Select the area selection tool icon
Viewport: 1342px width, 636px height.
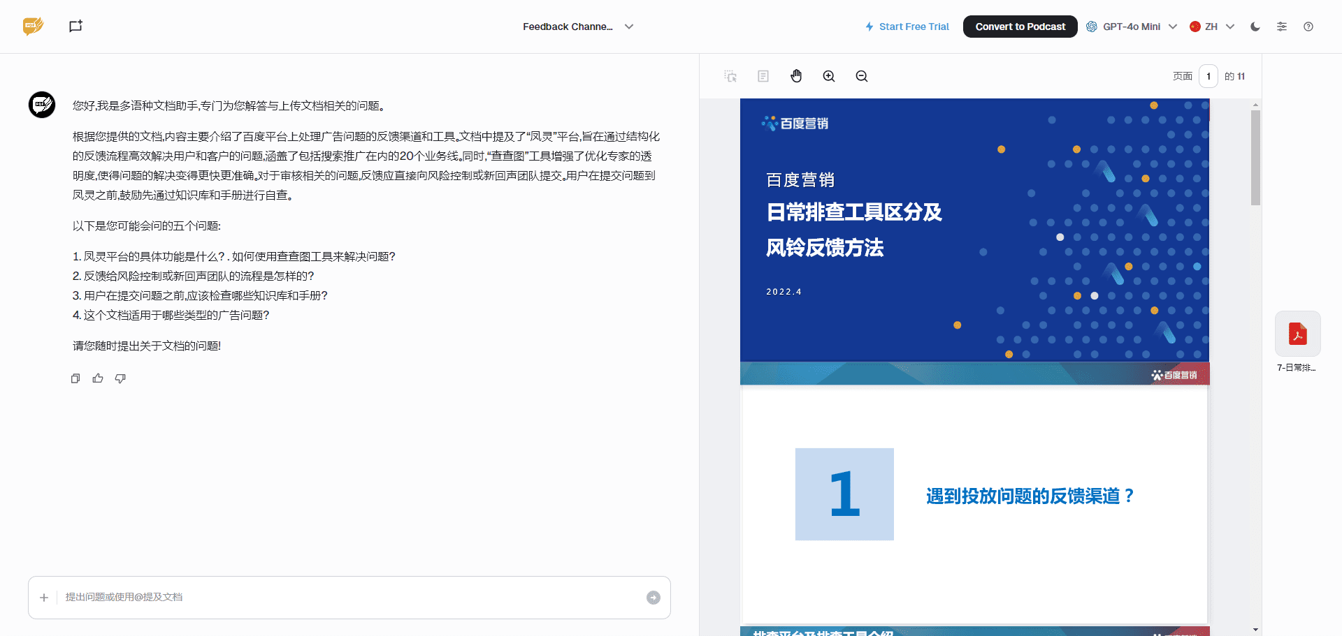click(x=730, y=76)
